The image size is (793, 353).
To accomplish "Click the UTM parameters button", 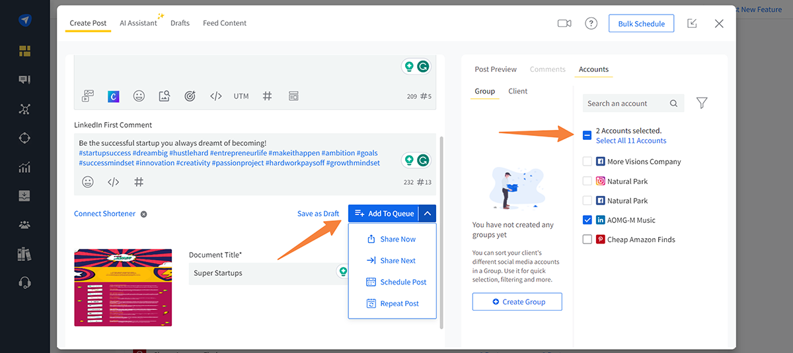I will (x=241, y=96).
